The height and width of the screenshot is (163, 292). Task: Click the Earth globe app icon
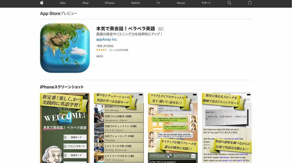click(65, 48)
